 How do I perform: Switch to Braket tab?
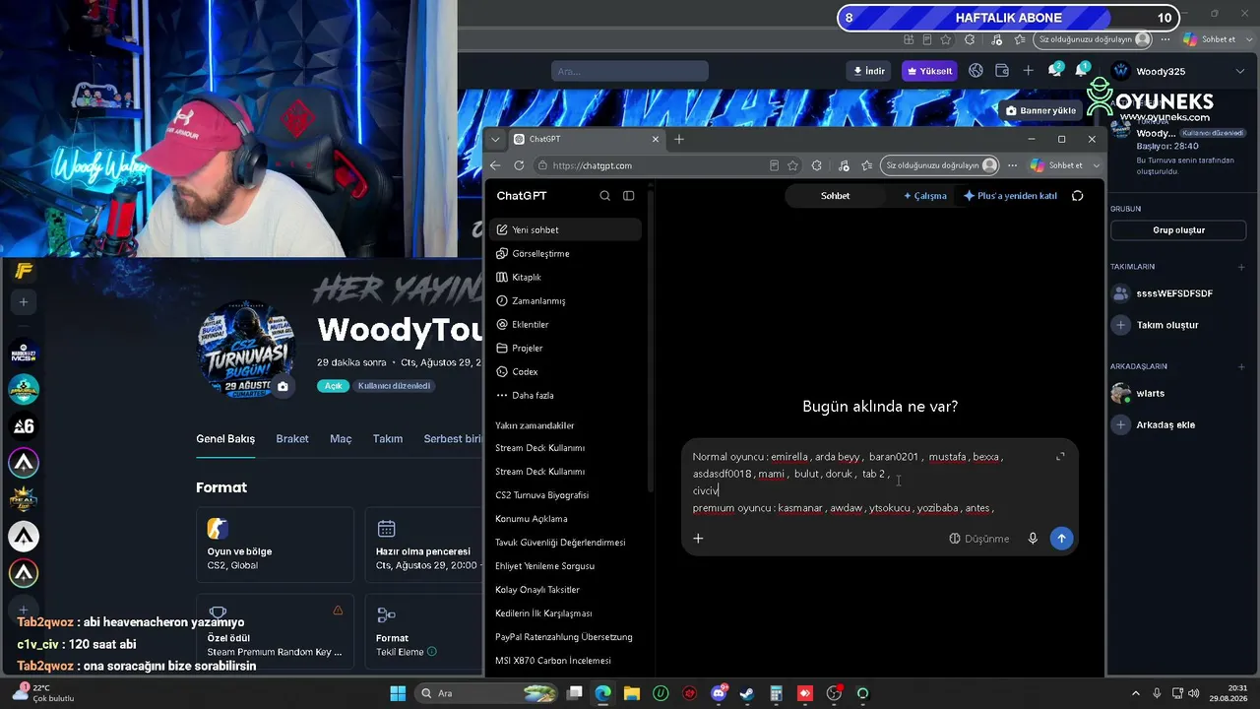point(292,439)
